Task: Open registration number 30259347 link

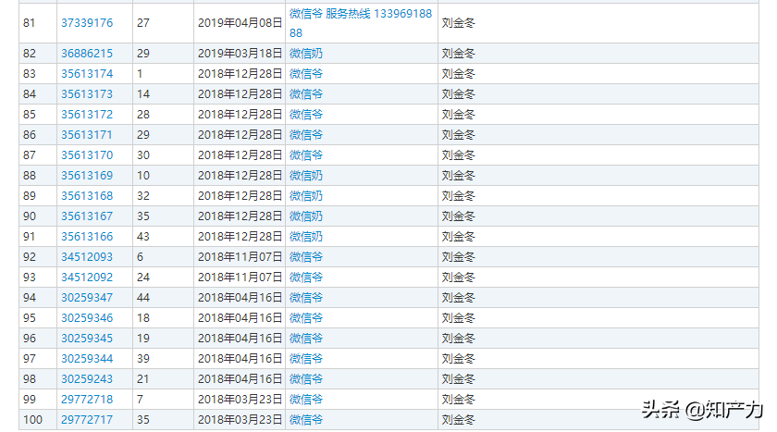Action: [87, 297]
